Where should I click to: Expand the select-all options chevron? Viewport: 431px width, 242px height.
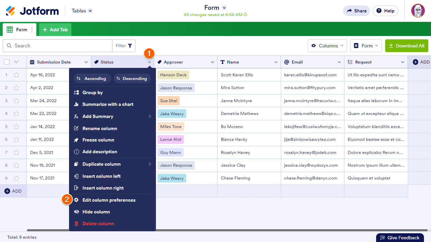pos(16,62)
